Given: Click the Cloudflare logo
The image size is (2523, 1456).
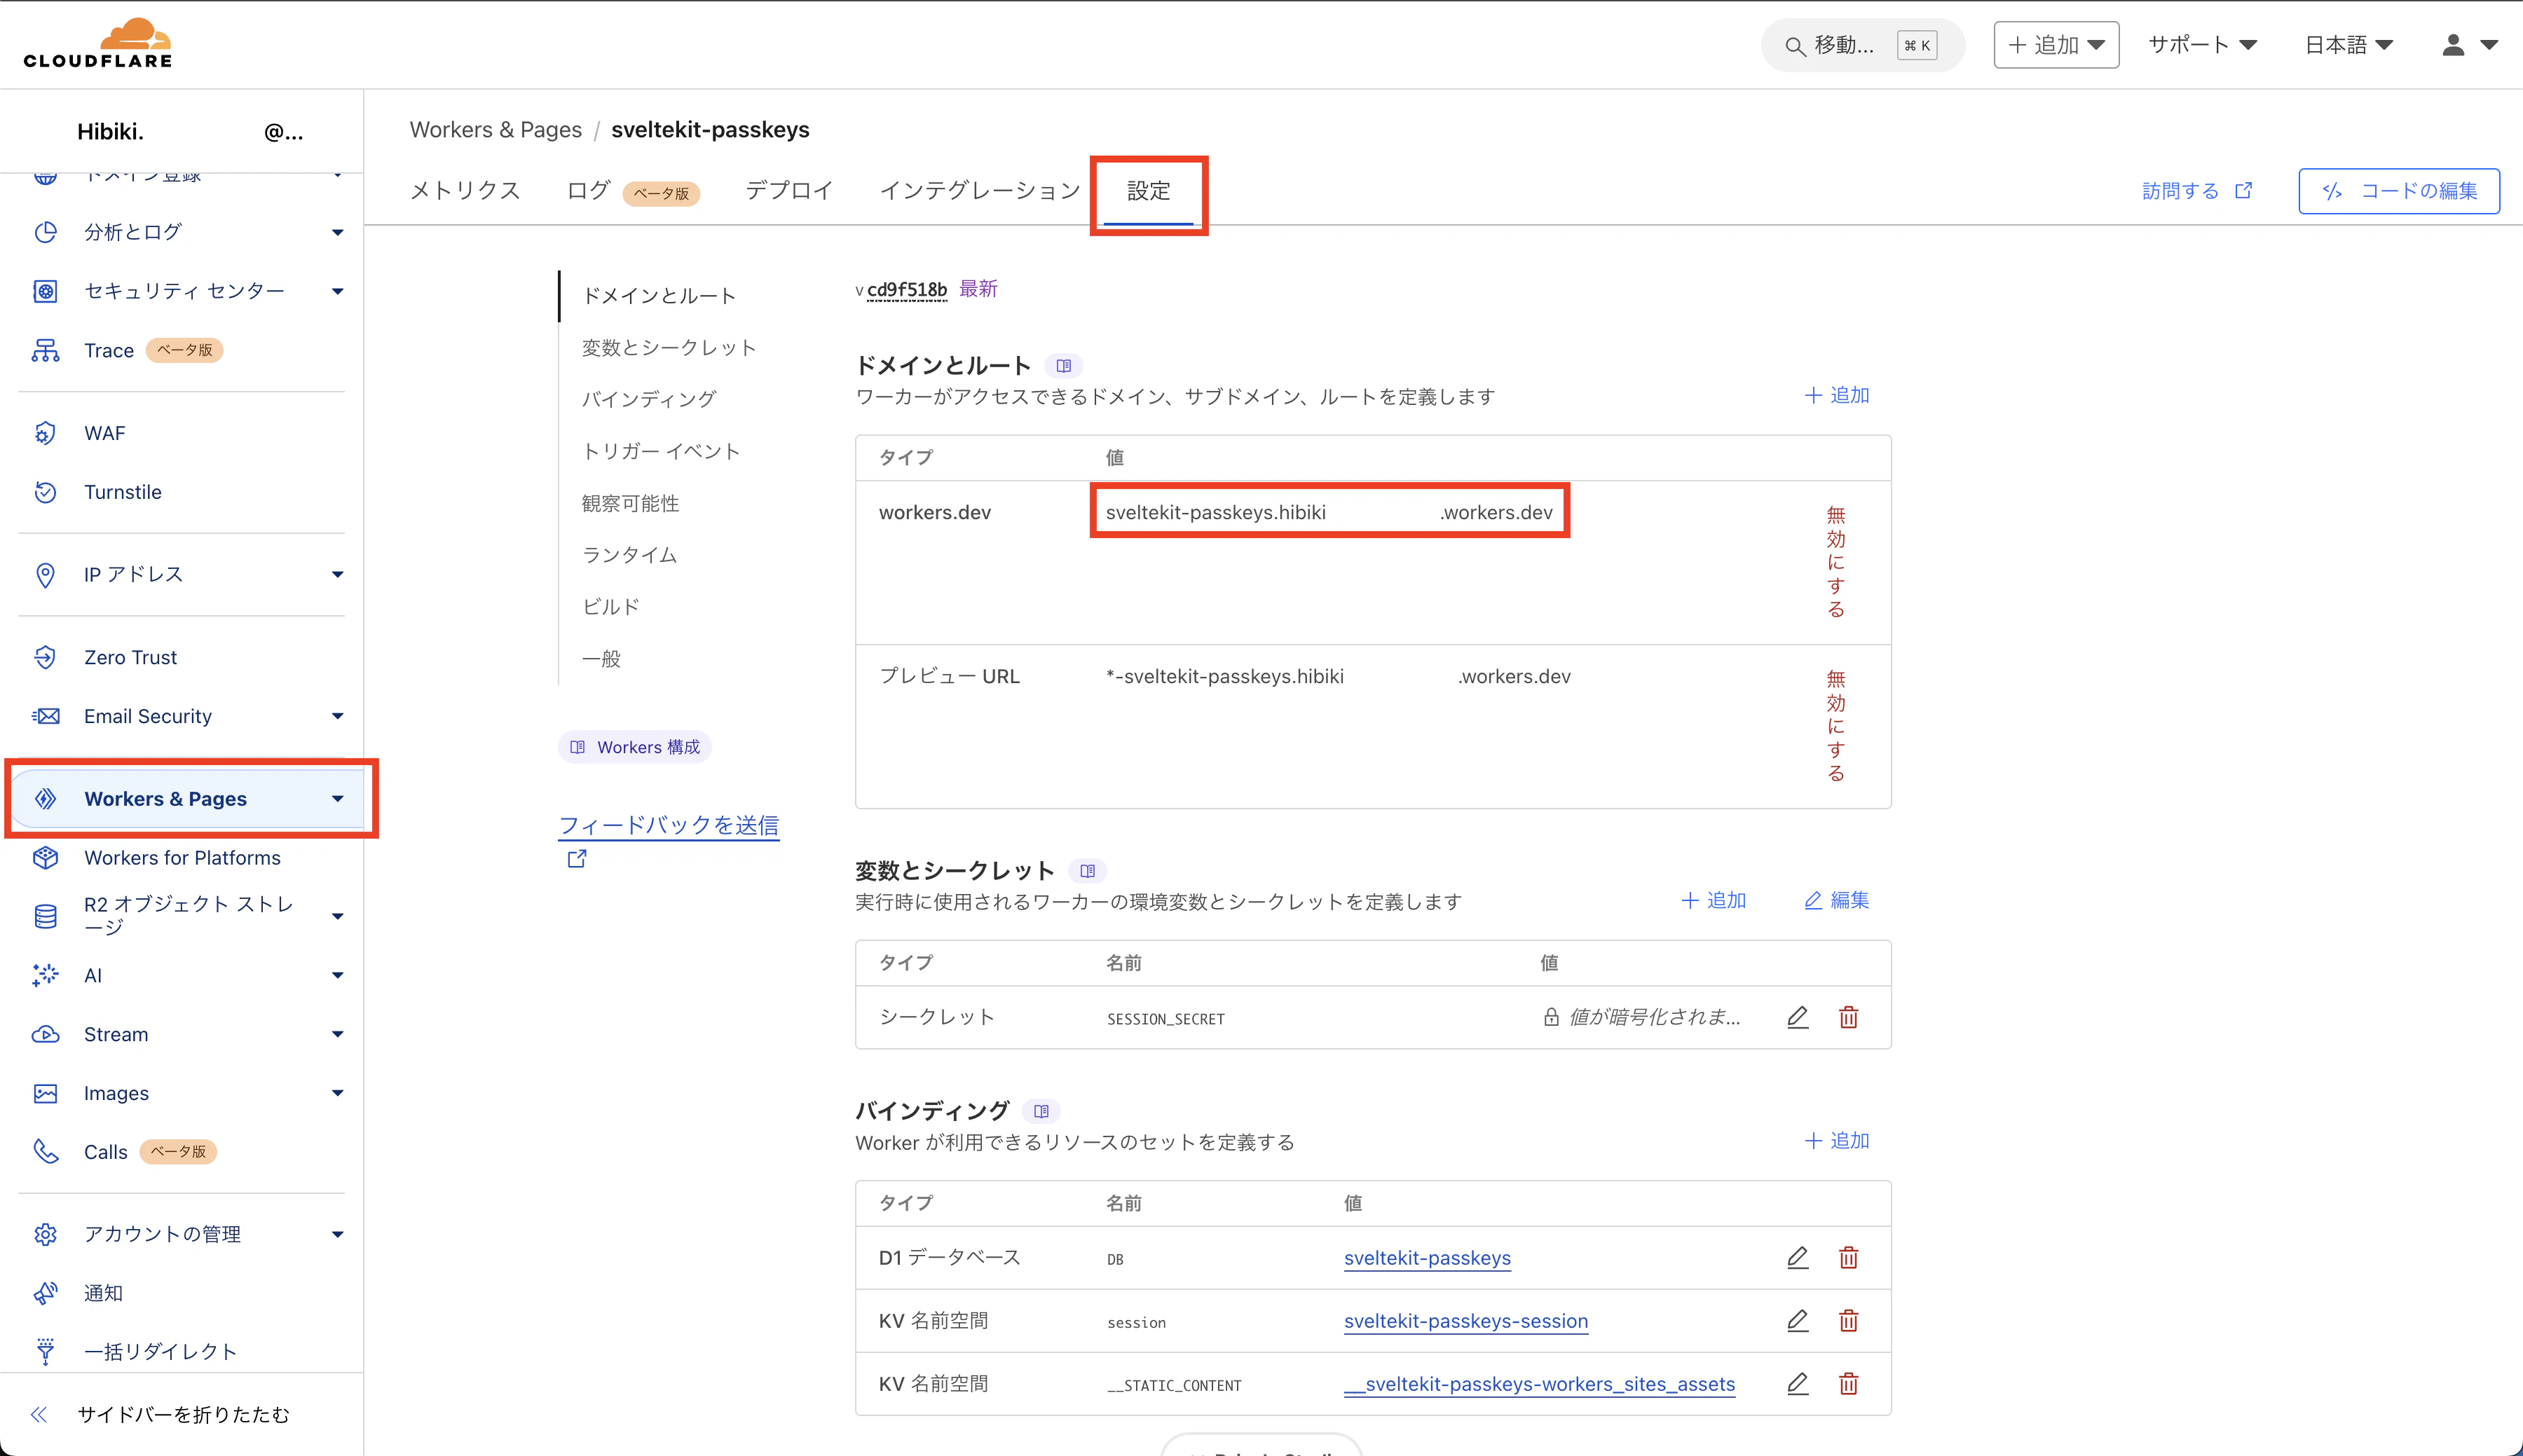Looking at the screenshot, I should [x=98, y=44].
